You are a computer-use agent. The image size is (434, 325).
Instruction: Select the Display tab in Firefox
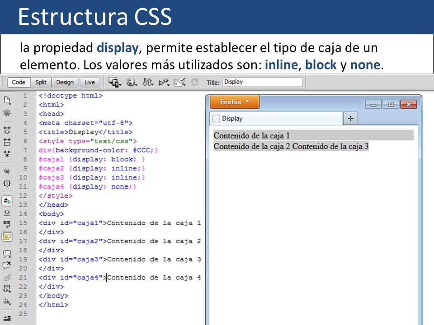coord(276,119)
